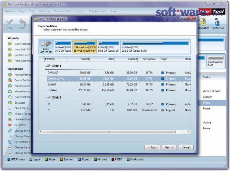Click the Set Label operation icon

tap(10, 103)
